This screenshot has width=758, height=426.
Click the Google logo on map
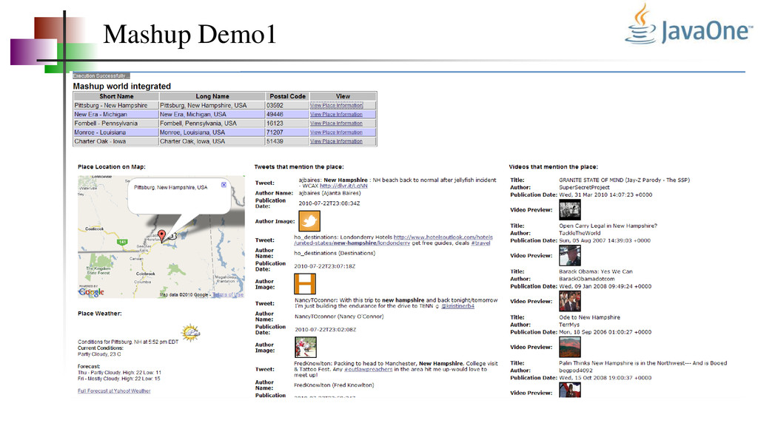pyautogui.click(x=91, y=291)
